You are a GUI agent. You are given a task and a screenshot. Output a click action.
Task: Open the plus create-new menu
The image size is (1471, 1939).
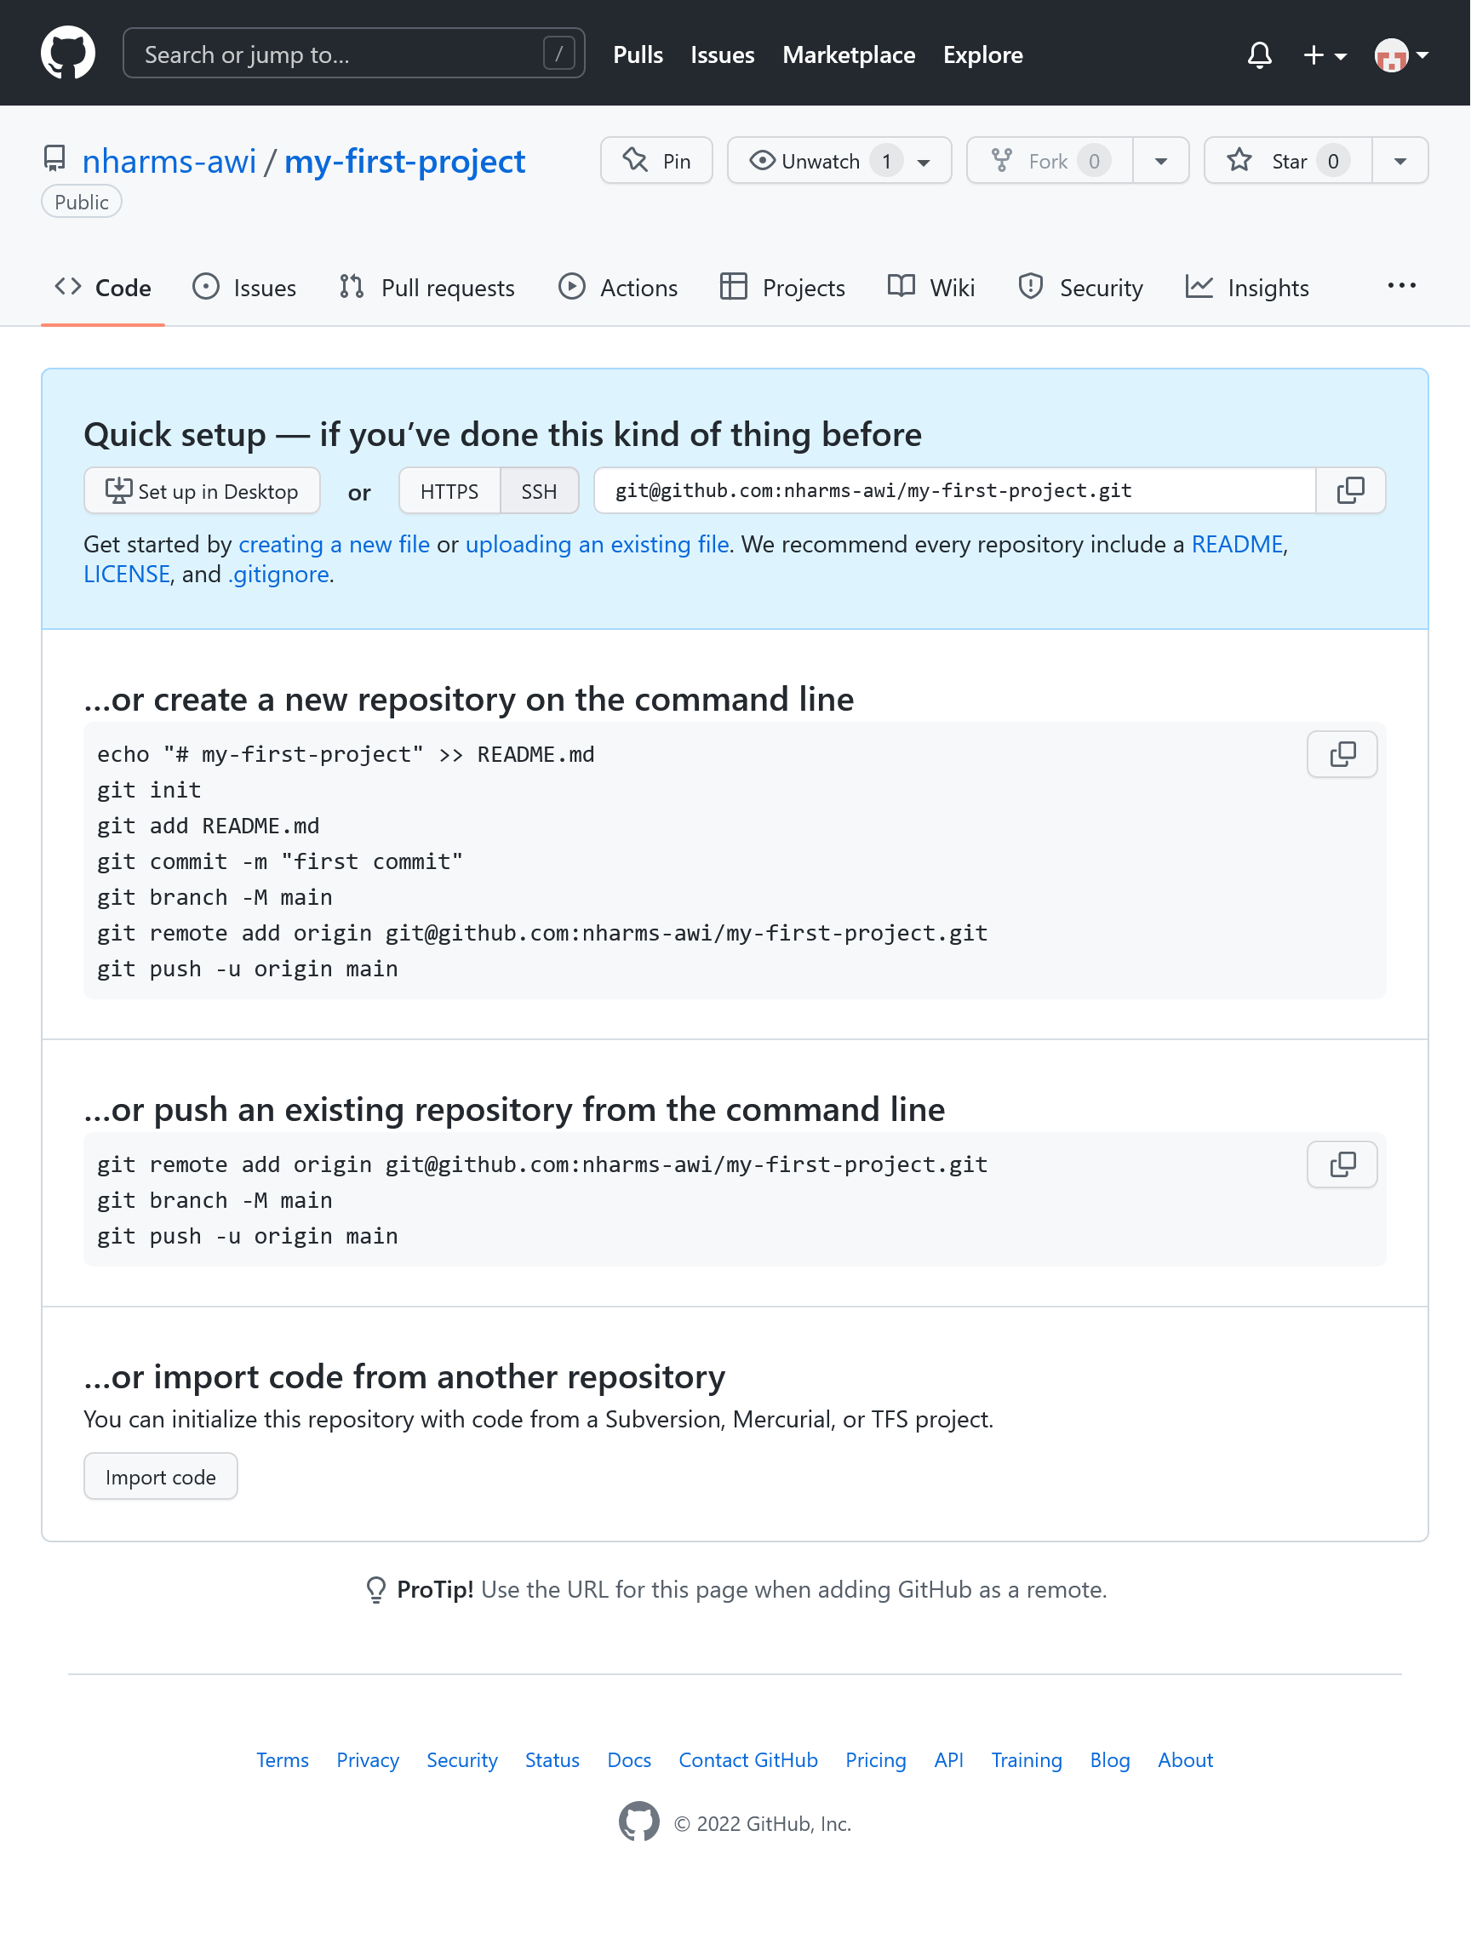pyautogui.click(x=1325, y=55)
